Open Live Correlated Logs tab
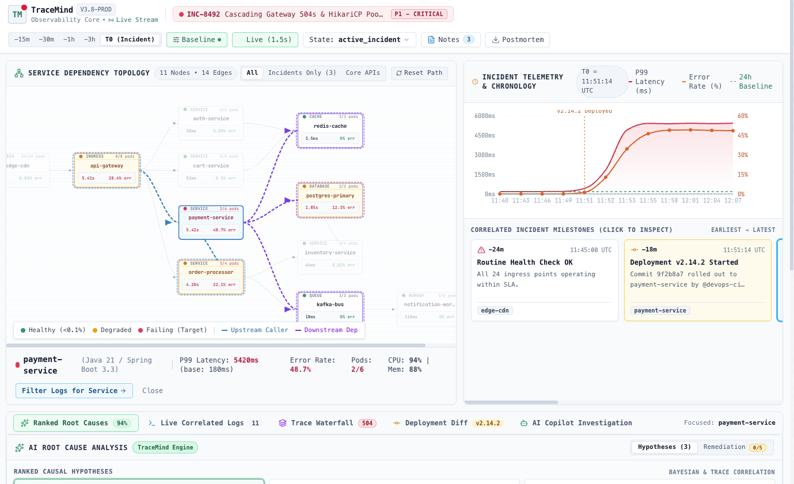This screenshot has width=794, height=484. (x=204, y=423)
